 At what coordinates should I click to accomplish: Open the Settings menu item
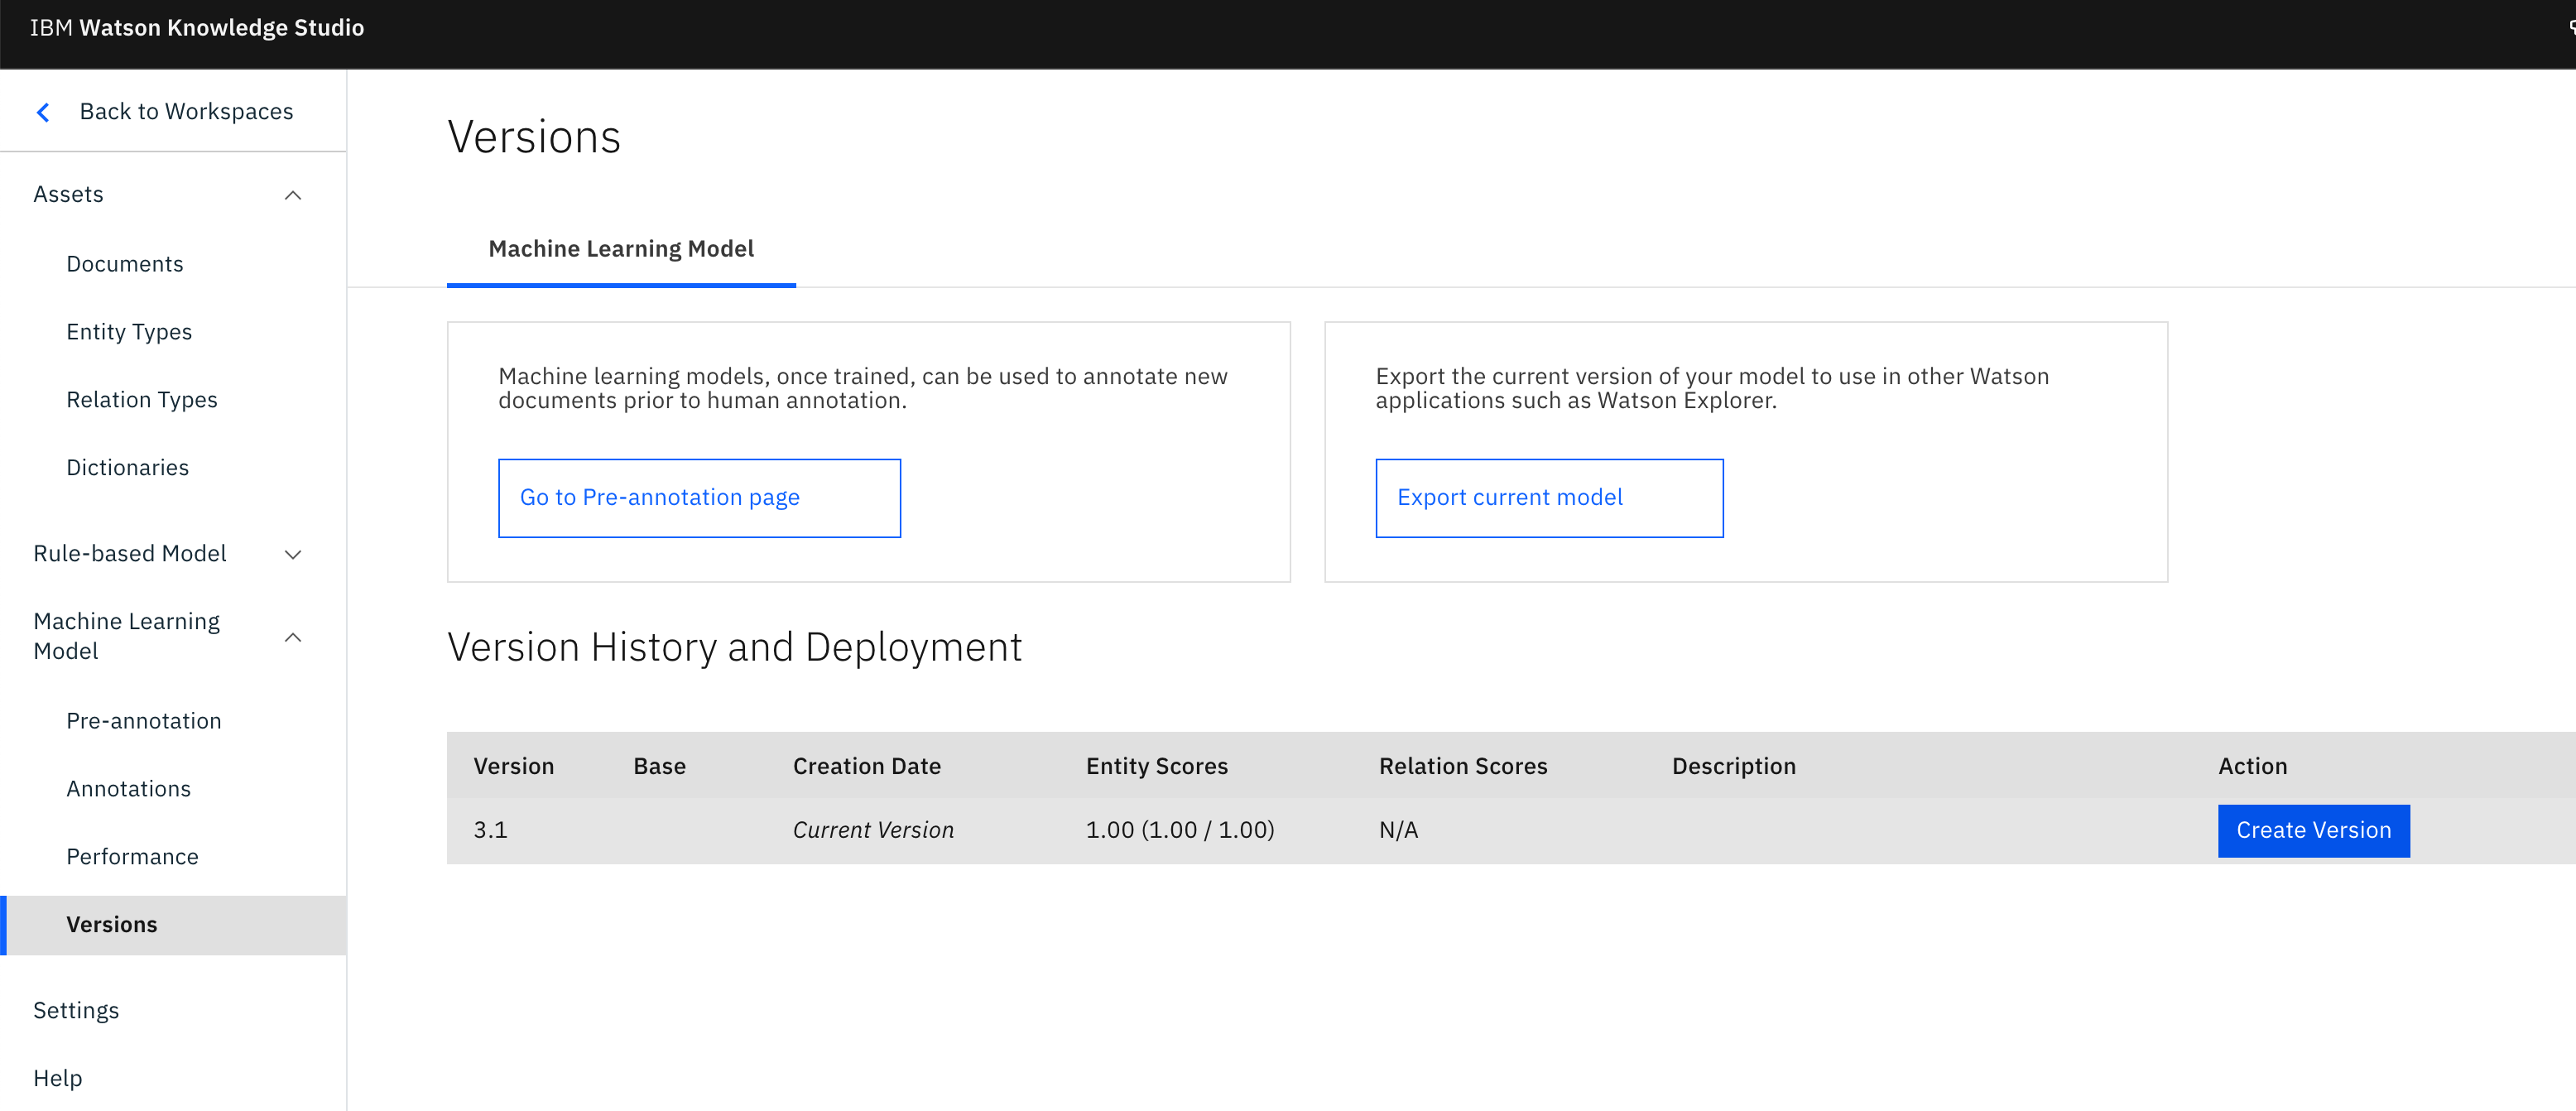pyautogui.click(x=75, y=1009)
